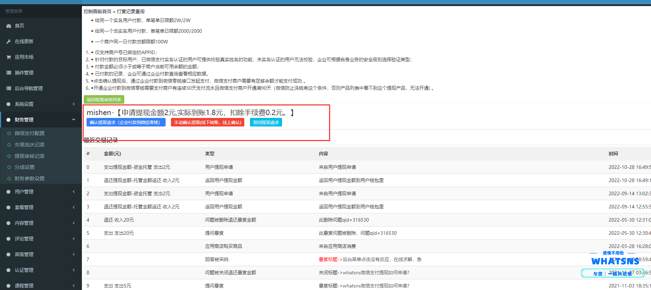Select 提现审核记录 submenu item
651x290 pixels.
pyautogui.click(x=30, y=156)
